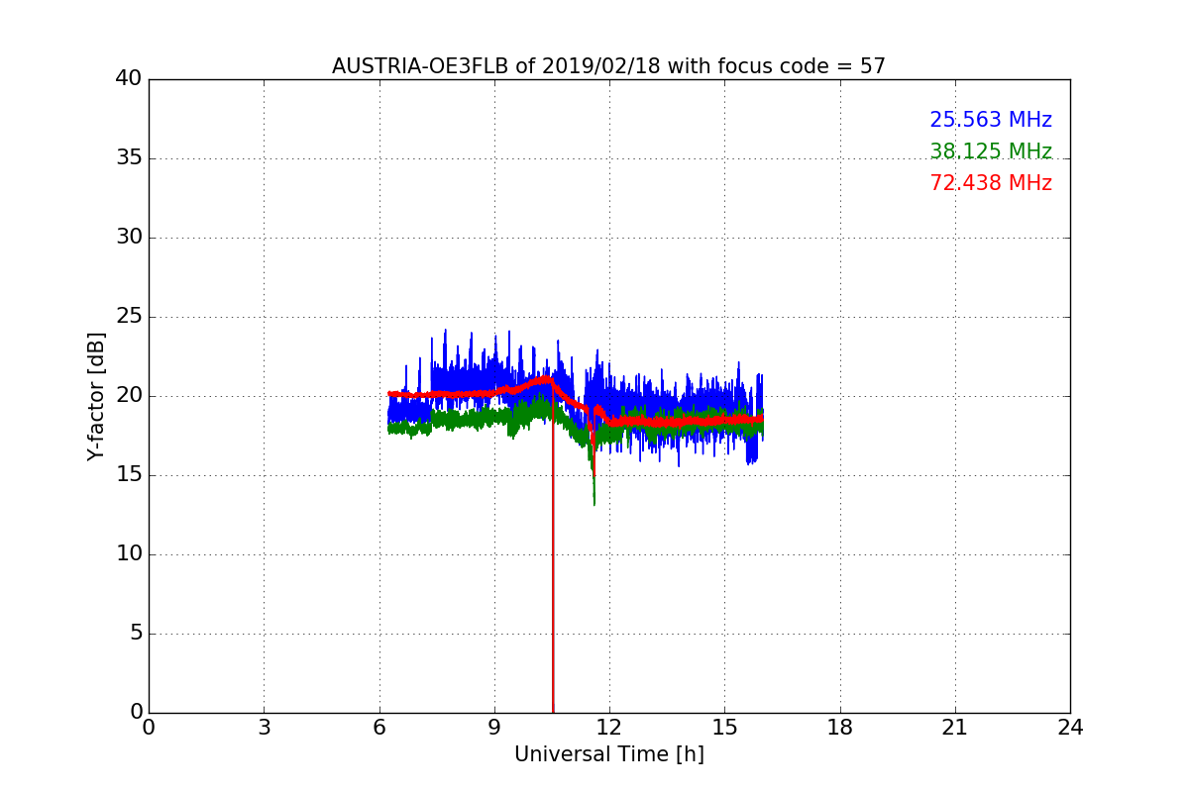
Task: Click the y-axis tick label 30
Action: (x=129, y=238)
